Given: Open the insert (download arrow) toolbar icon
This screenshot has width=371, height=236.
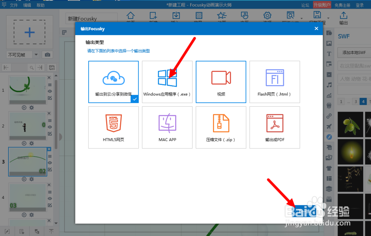Looking at the screenshot, I should coord(176,16).
